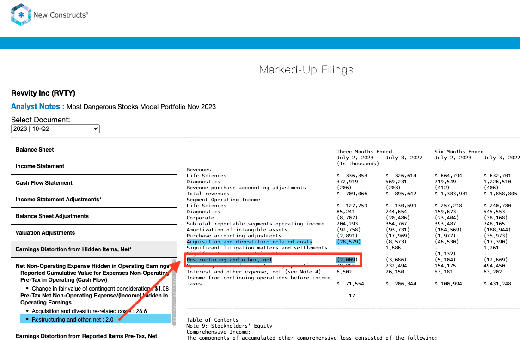Click Revvity Inc (RVTY) company title
This screenshot has height=340, width=520.
pos(43,93)
